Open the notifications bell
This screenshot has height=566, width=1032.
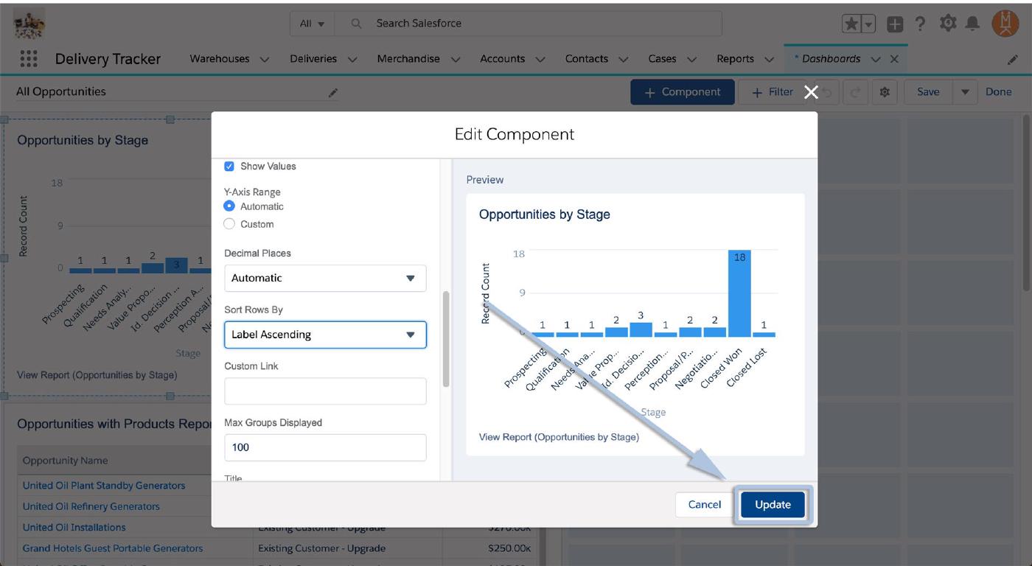point(972,24)
